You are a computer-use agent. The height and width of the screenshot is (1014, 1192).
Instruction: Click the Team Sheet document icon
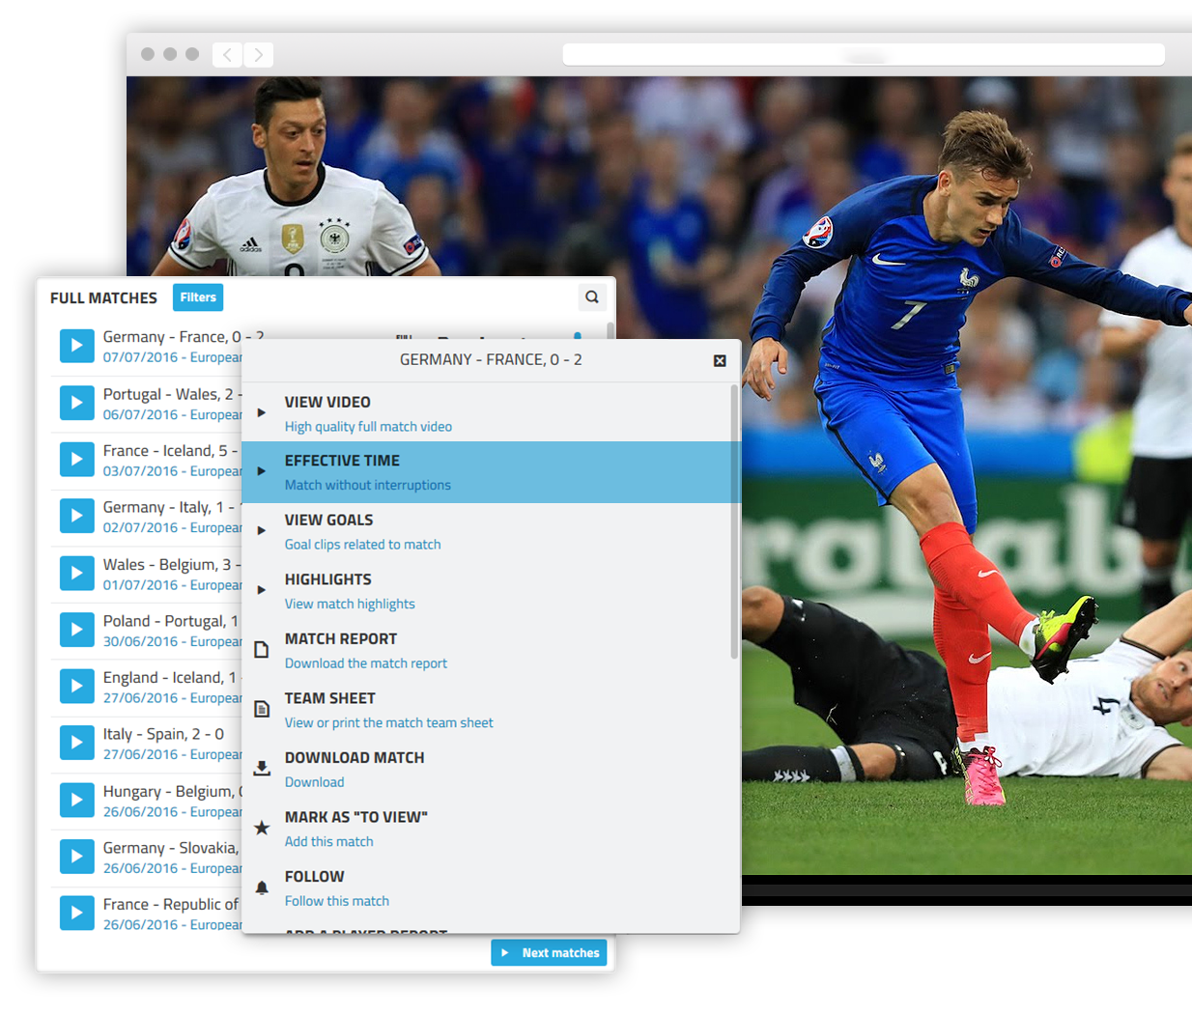coord(261,709)
